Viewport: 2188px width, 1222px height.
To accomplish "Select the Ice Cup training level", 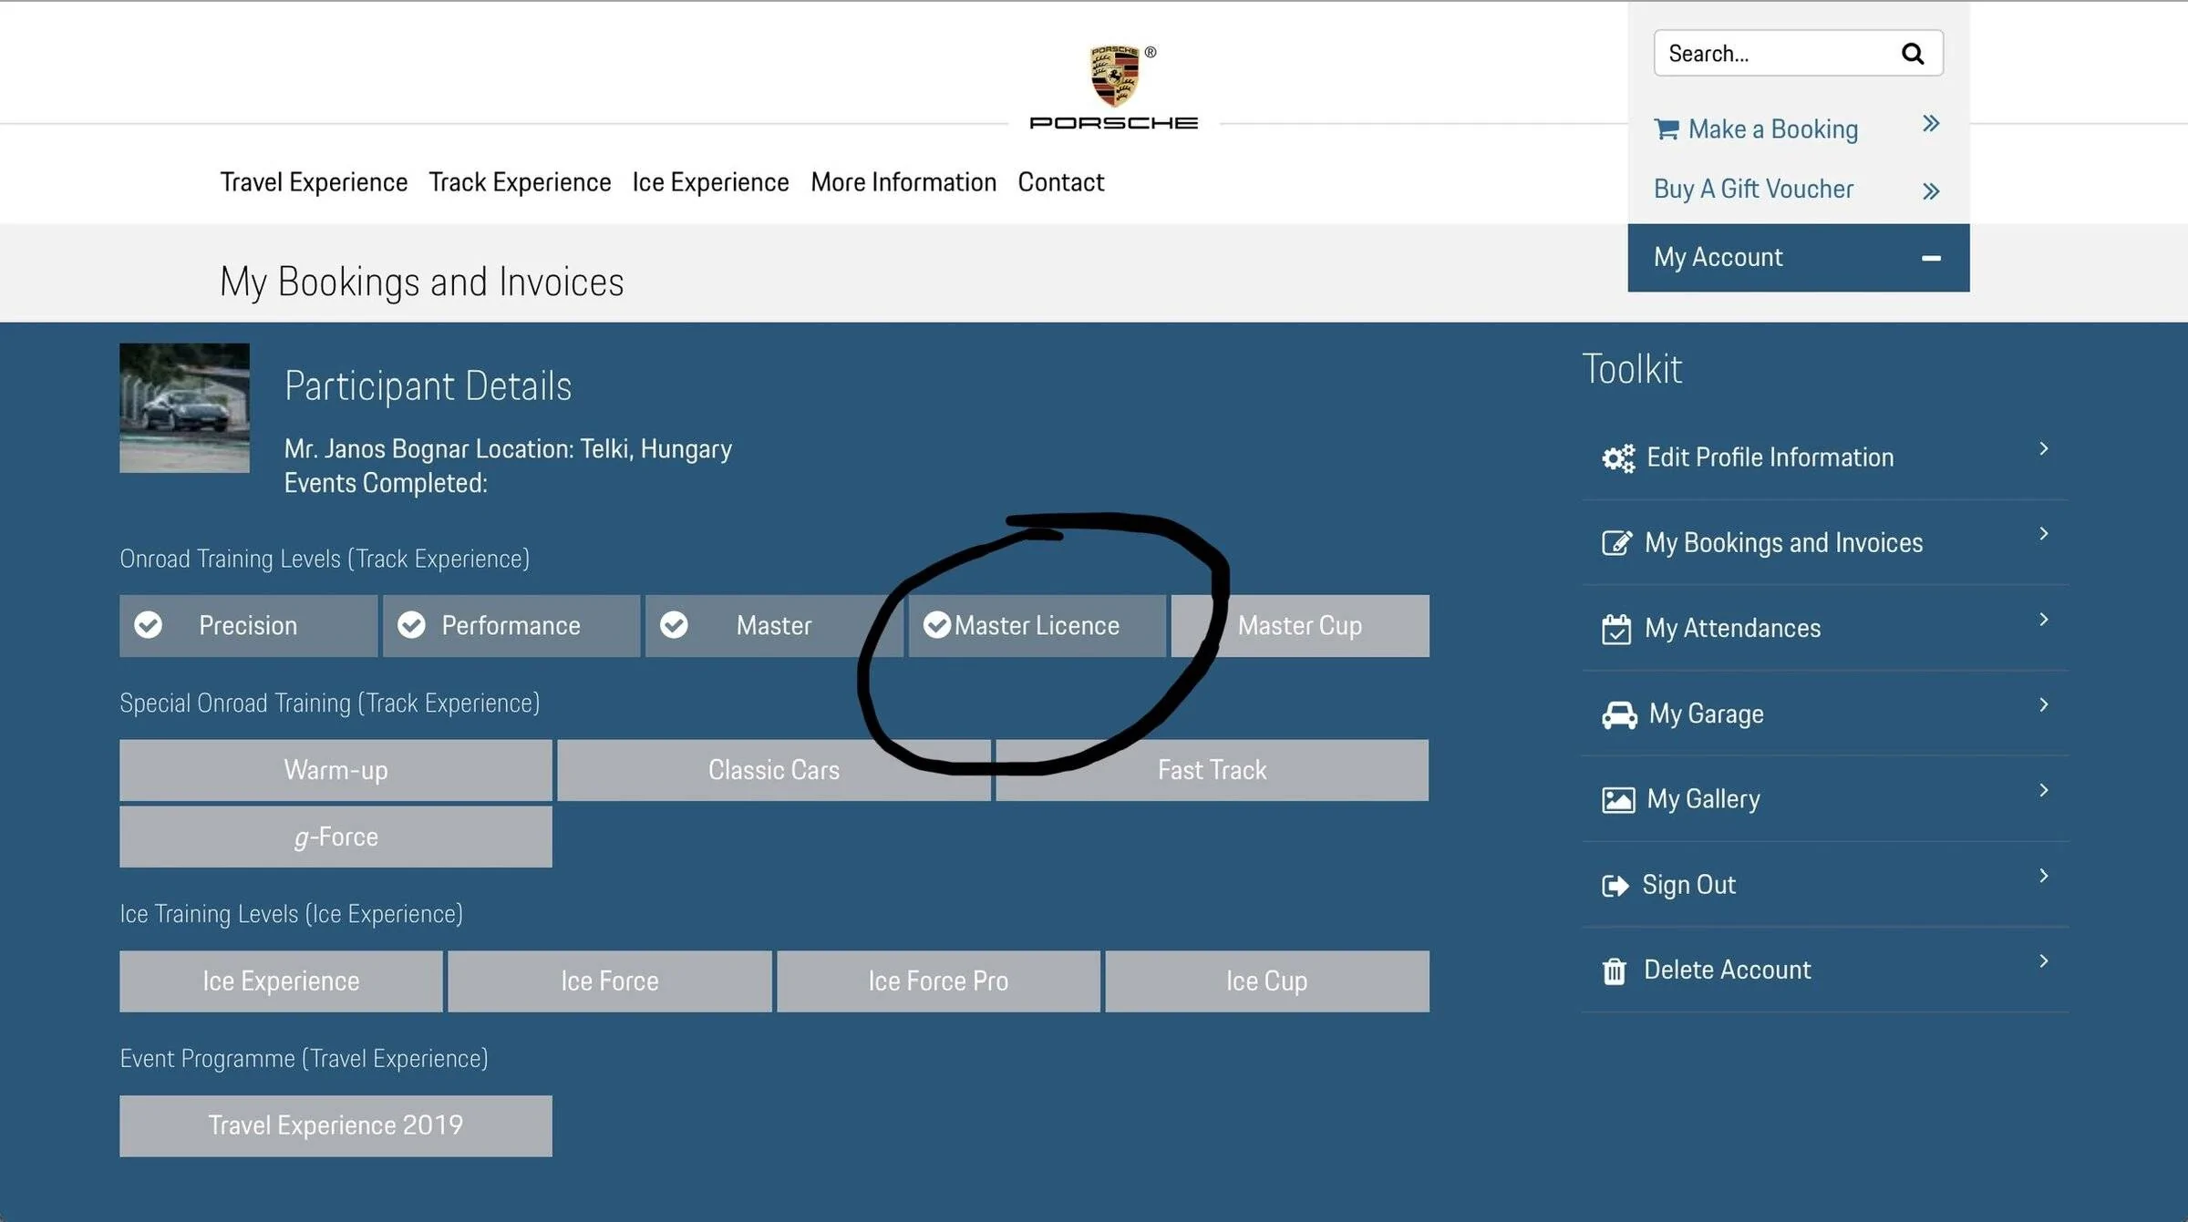I will 1267,981.
